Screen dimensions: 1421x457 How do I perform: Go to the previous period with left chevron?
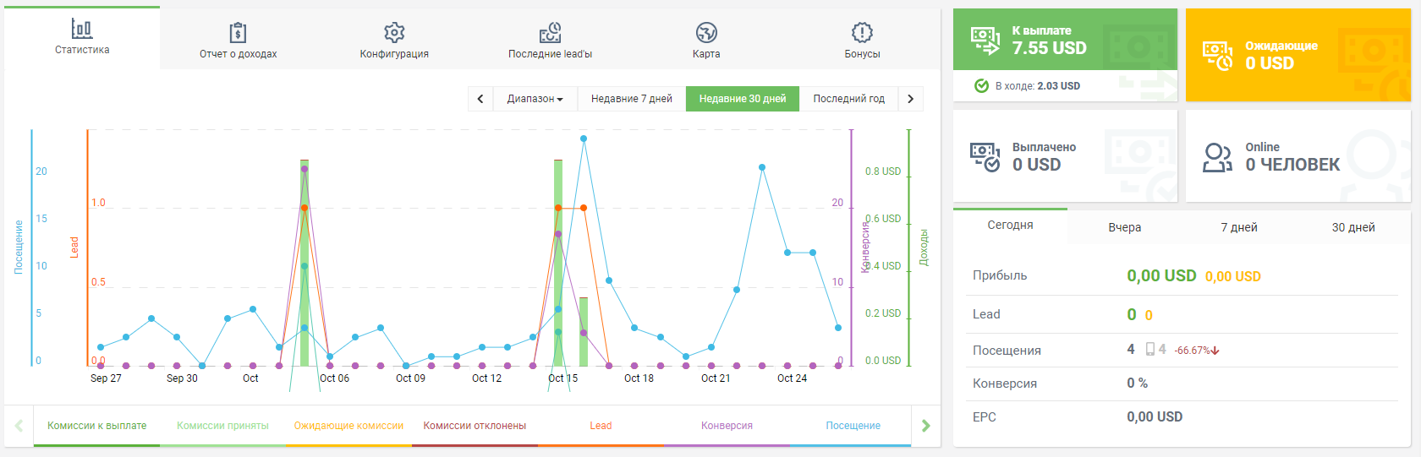(x=480, y=99)
